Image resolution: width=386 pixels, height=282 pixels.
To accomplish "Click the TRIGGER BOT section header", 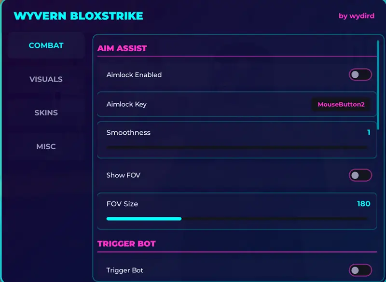I will coord(127,243).
